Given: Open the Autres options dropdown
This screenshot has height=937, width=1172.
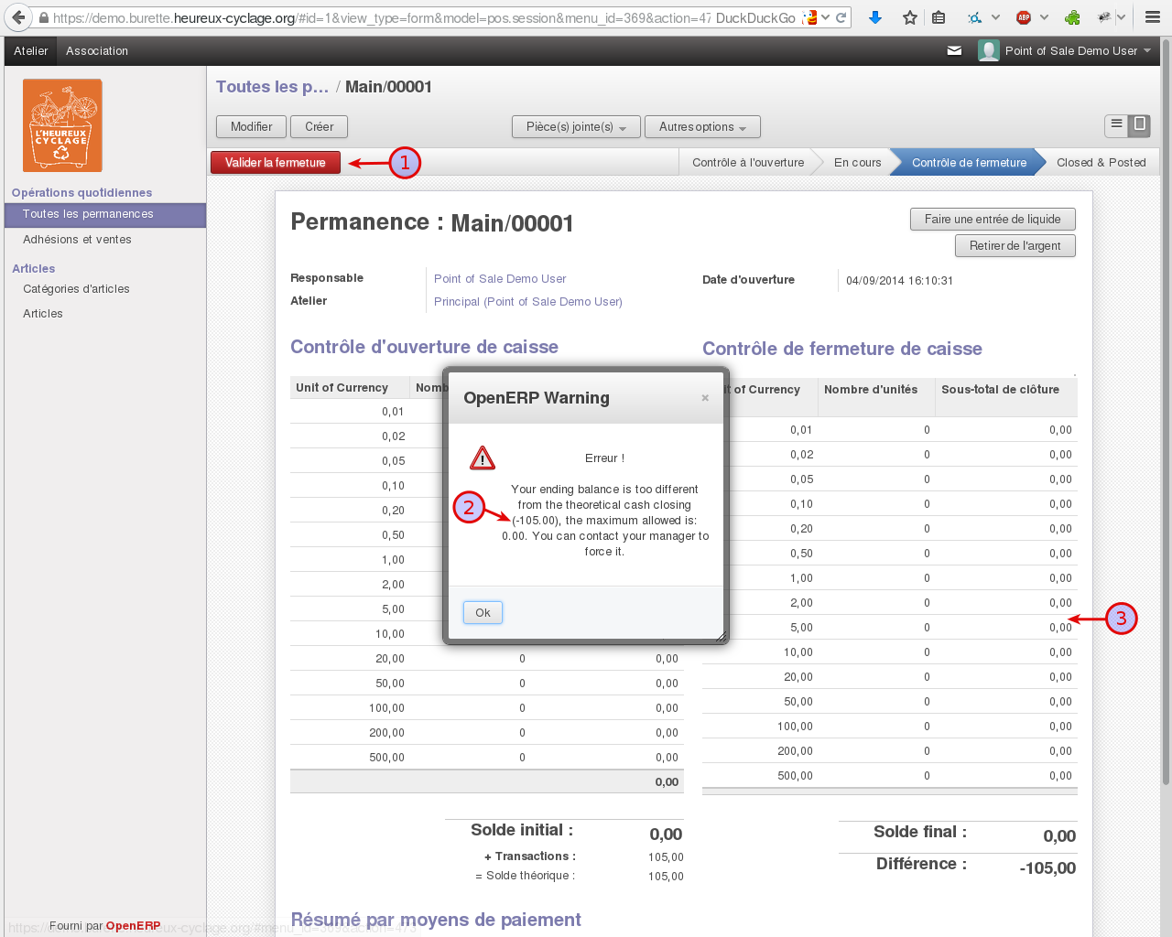Looking at the screenshot, I should click(703, 127).
